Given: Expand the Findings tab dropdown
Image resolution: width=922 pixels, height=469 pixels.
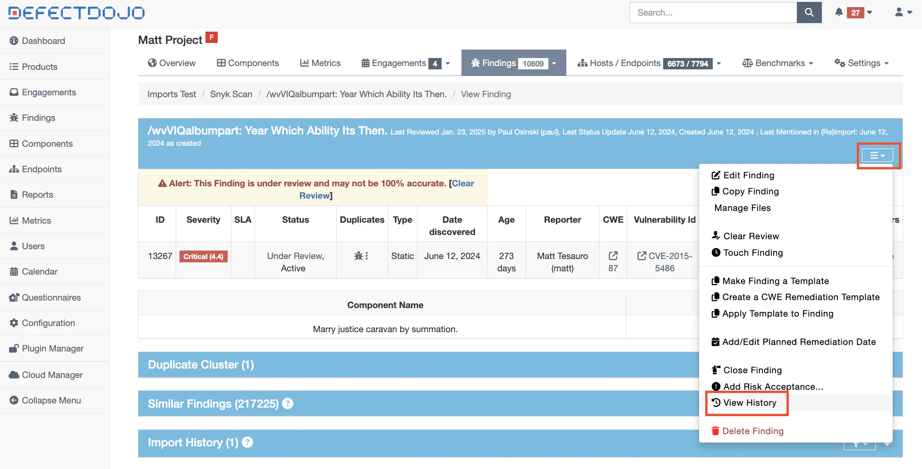Looking at the screenshot, I should [555, 63].
